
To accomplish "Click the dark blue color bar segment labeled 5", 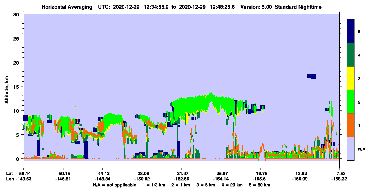I will (x=351, y=31).
